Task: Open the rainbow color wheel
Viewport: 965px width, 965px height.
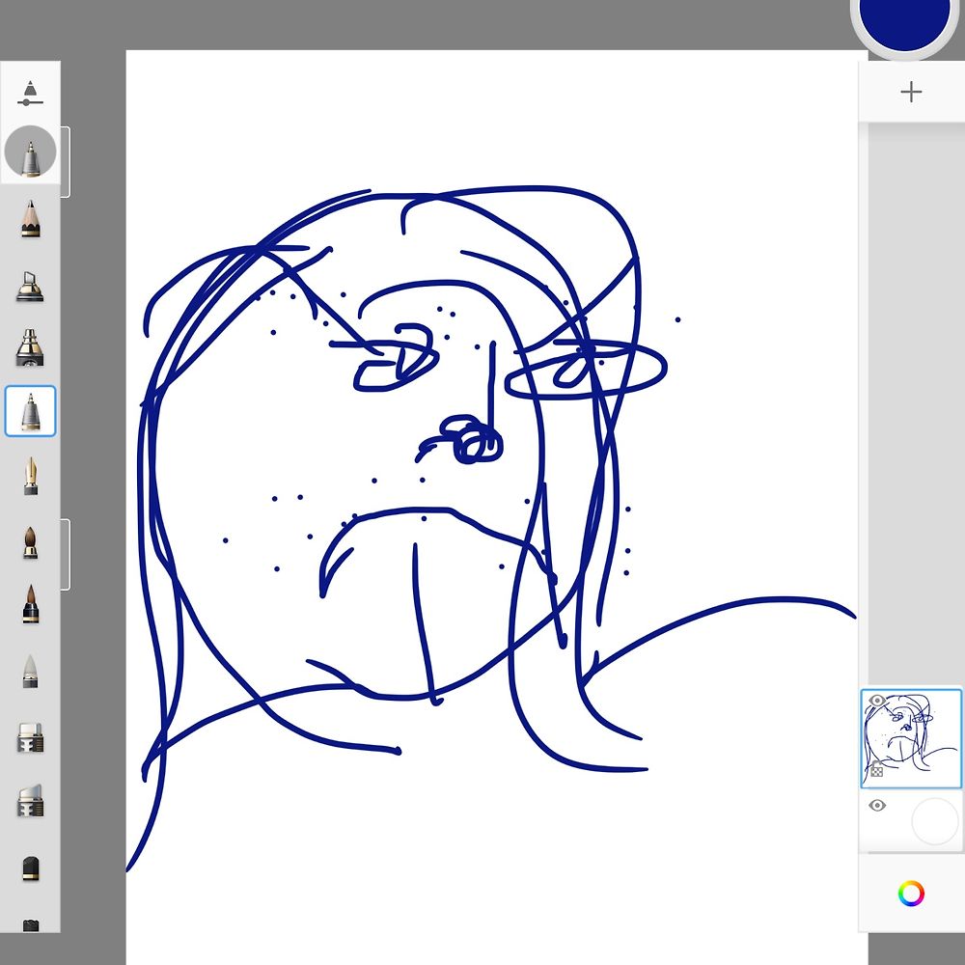Action: (x=911, y=894)
